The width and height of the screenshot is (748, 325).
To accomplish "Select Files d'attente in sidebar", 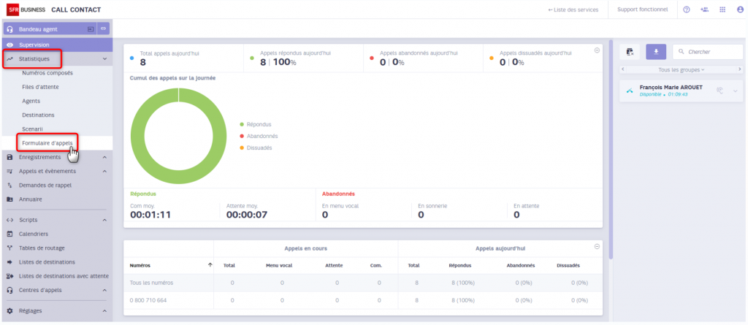I will (x=42, y=87).
